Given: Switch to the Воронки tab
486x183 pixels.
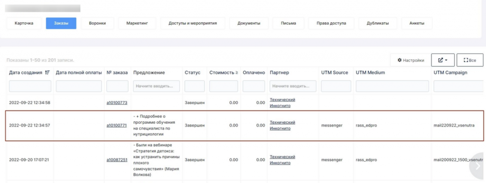Looking at the screenshot, I should coord(97,23).
